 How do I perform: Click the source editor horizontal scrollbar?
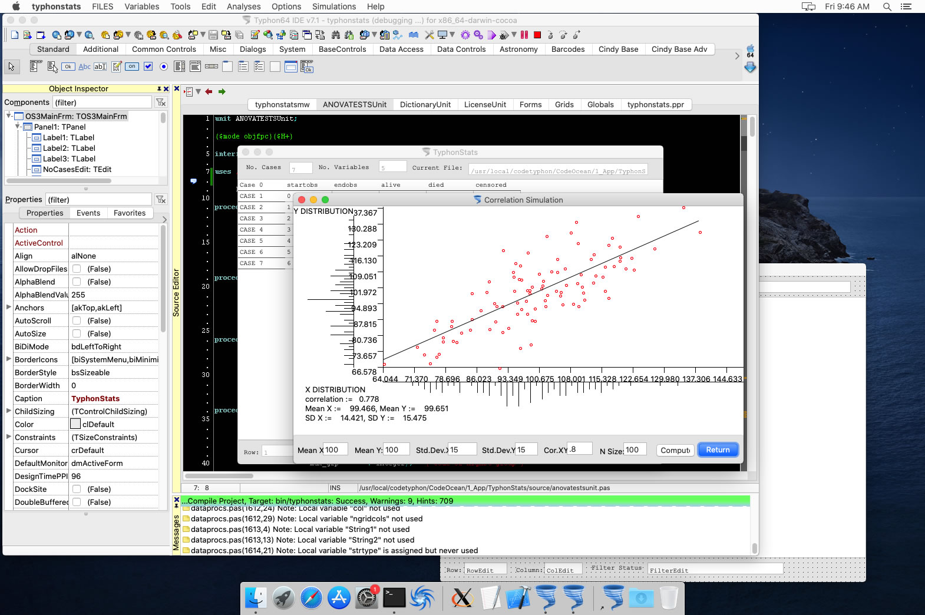[219, 476]
